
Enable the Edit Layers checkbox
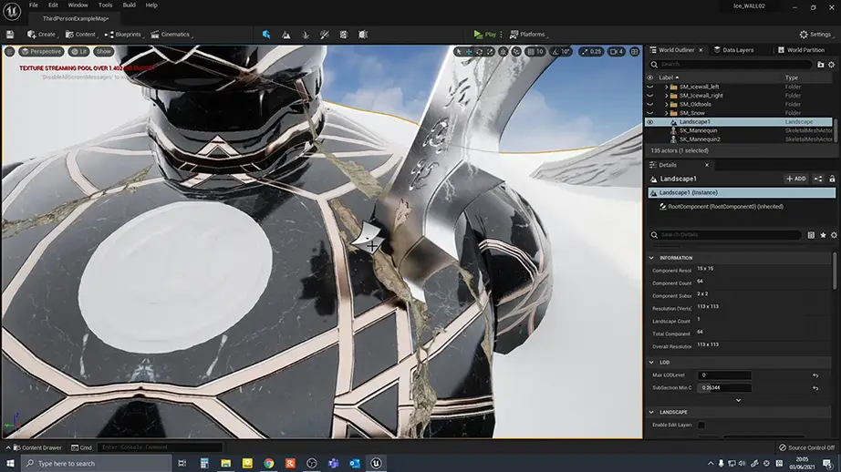tap(701, 426)
